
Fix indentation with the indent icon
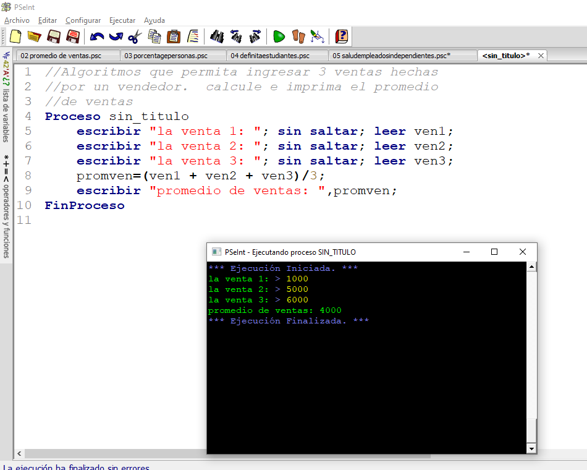coord(193,36)
